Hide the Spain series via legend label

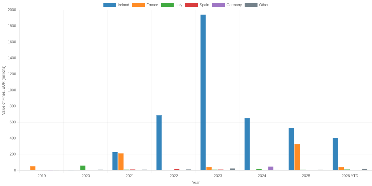[204, 5]
